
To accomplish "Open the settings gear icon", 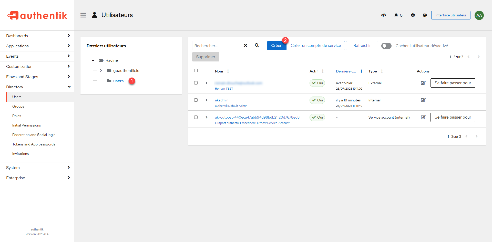I will (x=413, y=15).
